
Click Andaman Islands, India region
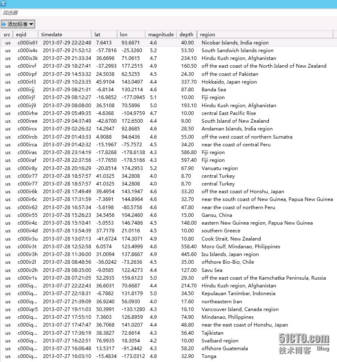click(237, 129)
